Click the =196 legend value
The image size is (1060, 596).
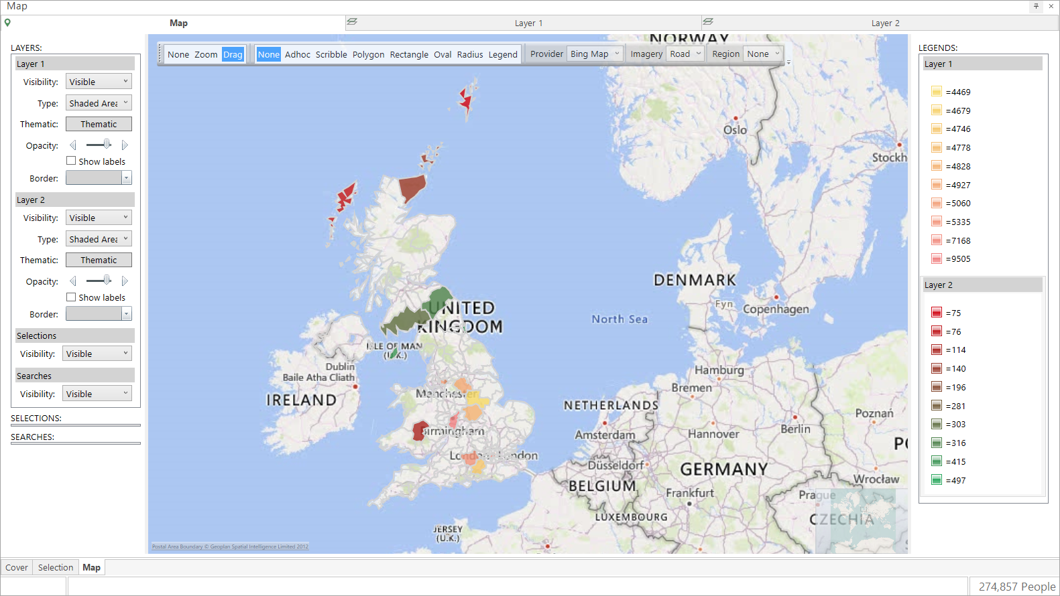point(956,388)
